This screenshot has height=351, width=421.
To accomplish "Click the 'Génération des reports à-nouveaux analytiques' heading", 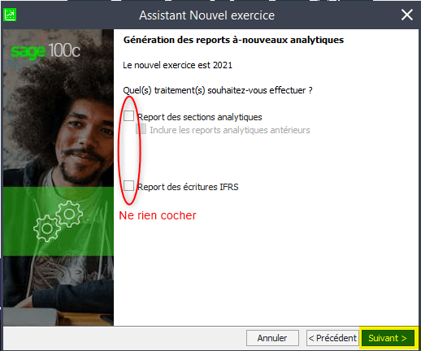I will pyautogui.click(x=233, y=40).
